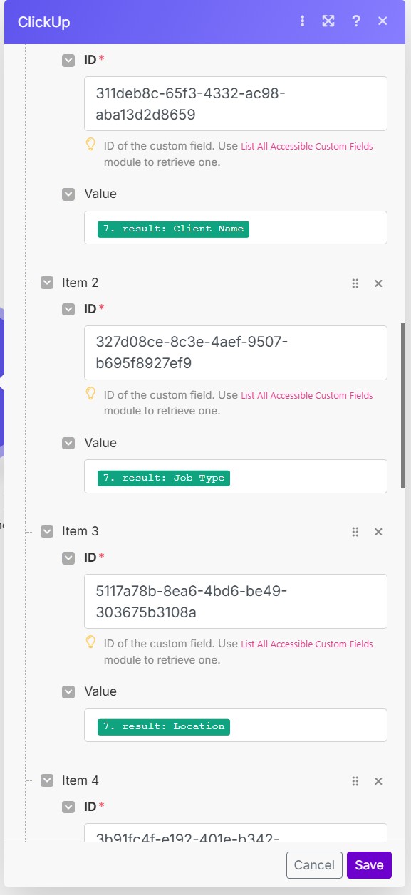This screenshot has height=895, width=411.
Task: Open List All Accessible Custom Fields link, Item 3
Action: pos(307,644)
